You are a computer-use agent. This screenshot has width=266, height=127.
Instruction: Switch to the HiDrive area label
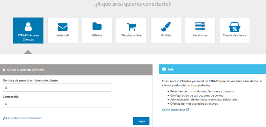tap(97, 36)
